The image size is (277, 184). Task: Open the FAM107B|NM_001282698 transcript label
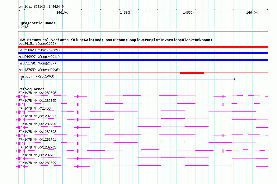(37, 132)
